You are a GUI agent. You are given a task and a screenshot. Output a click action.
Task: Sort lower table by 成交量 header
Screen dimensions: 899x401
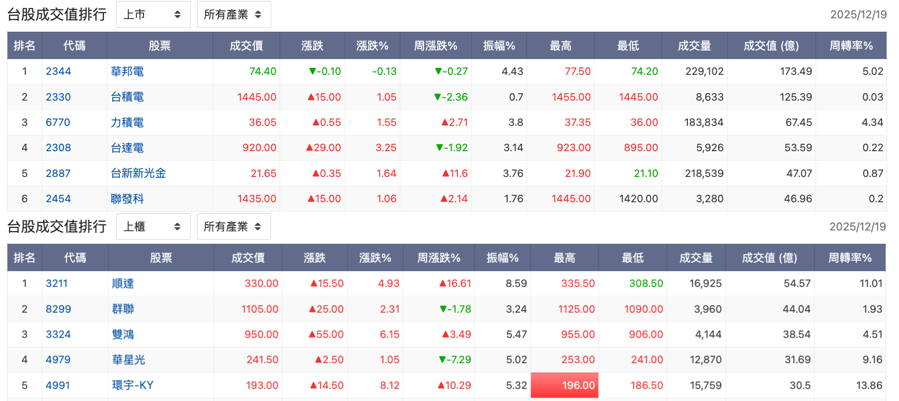pos(696,258)
